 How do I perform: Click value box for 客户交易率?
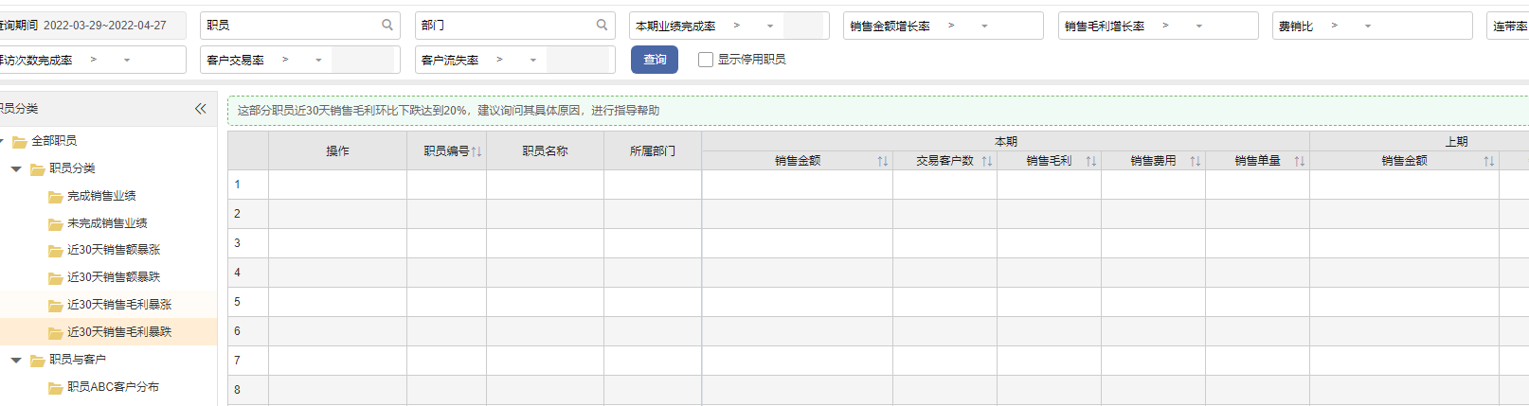pos(363,60)
